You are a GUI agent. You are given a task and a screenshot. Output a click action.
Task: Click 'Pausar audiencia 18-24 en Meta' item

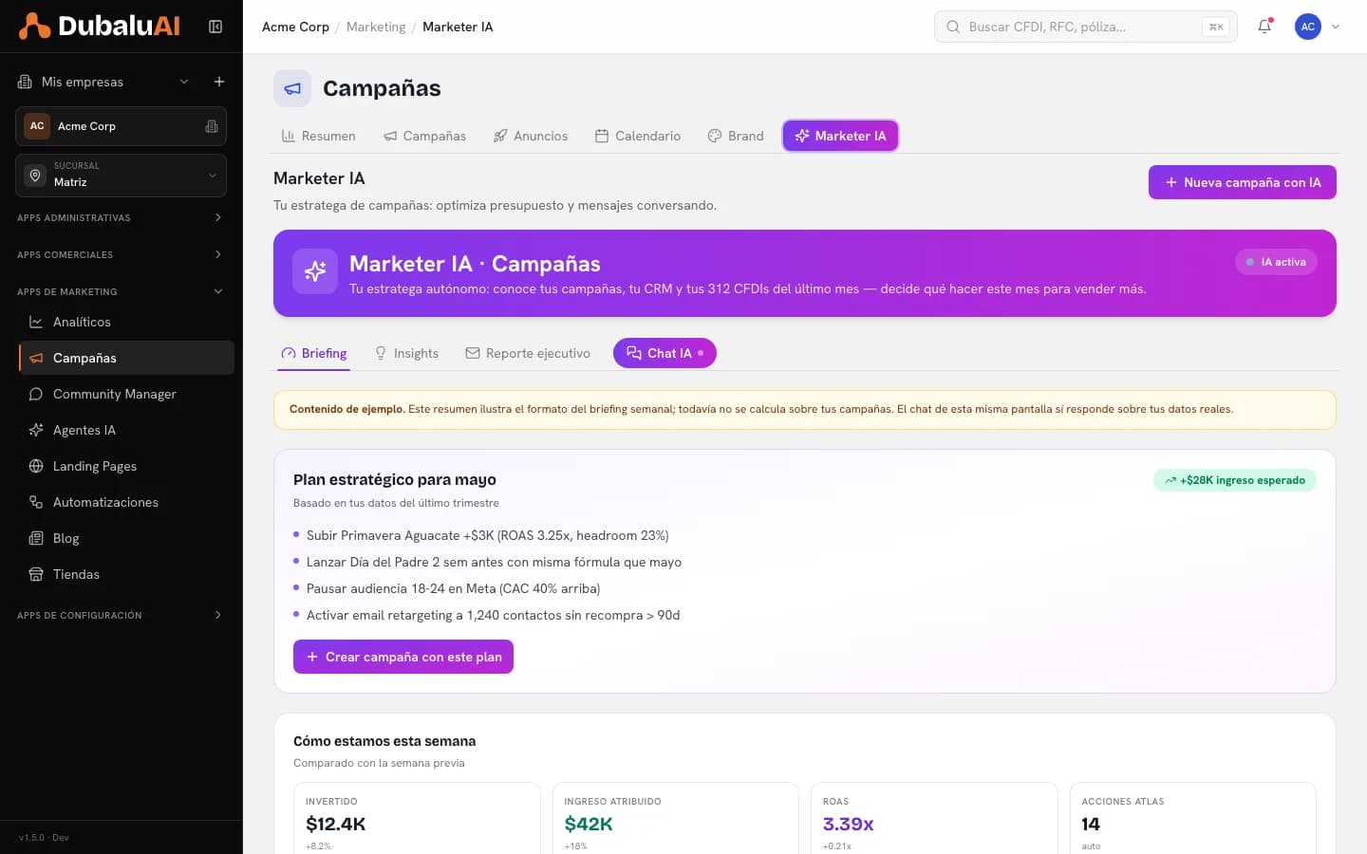coord(453,588)
